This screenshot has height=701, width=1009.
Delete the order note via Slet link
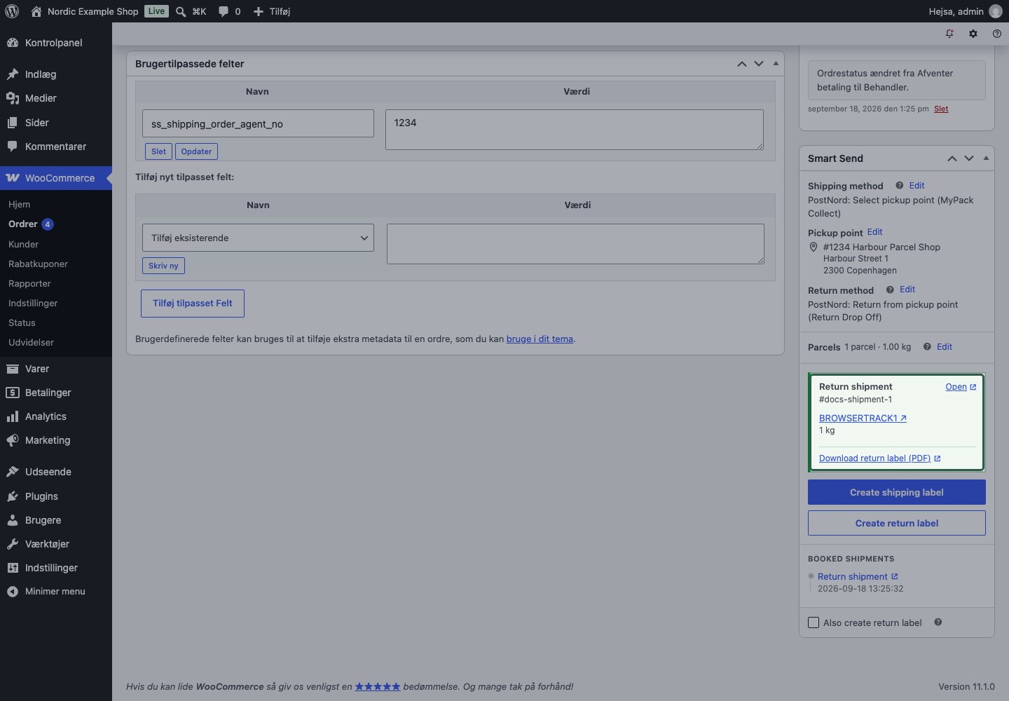941,109
